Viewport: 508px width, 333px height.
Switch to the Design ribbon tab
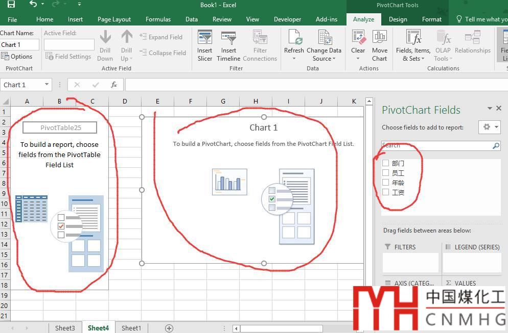(398, 19)
